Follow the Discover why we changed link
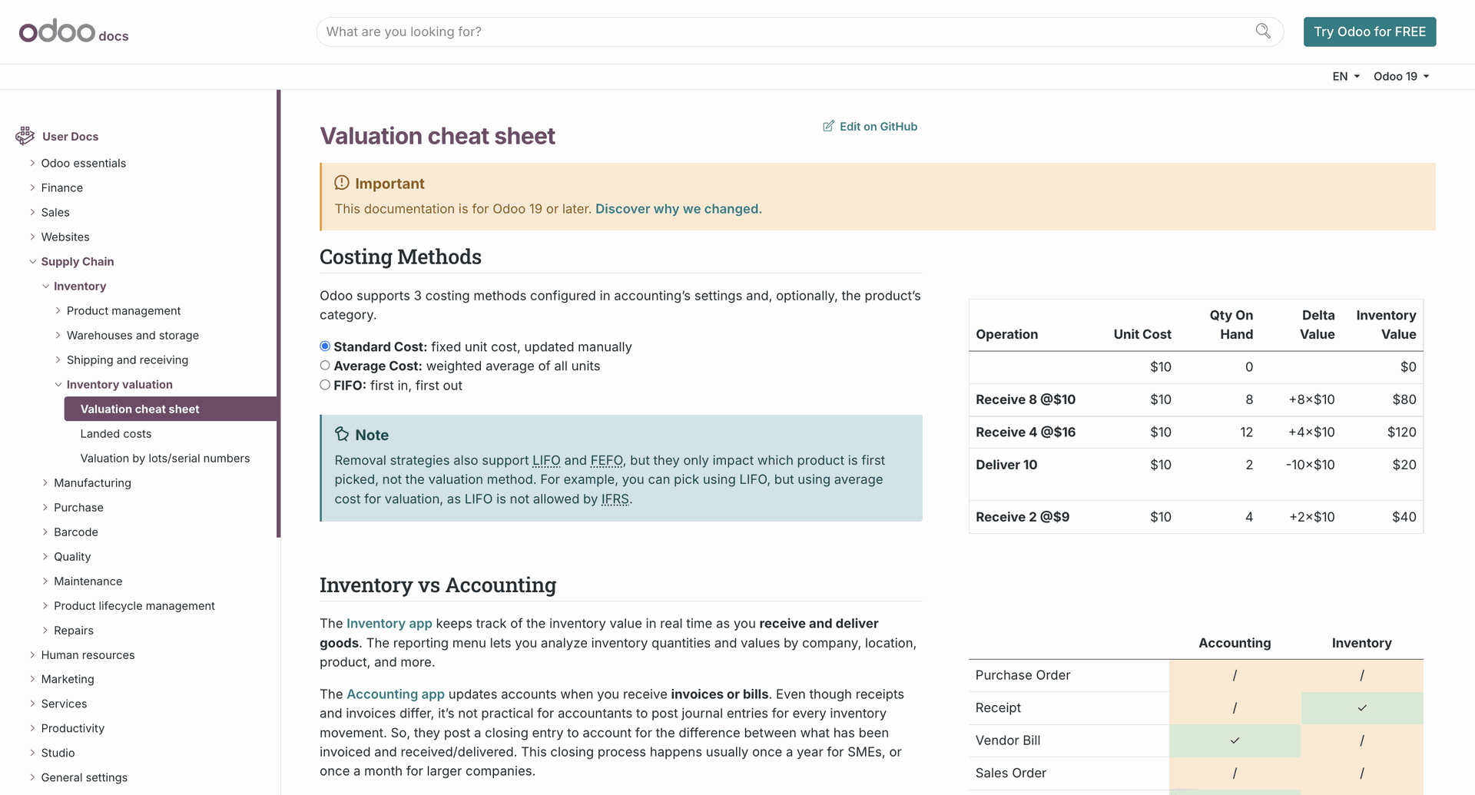Image resolution: width=1475 pixels, height=795 pixels. 678,209
